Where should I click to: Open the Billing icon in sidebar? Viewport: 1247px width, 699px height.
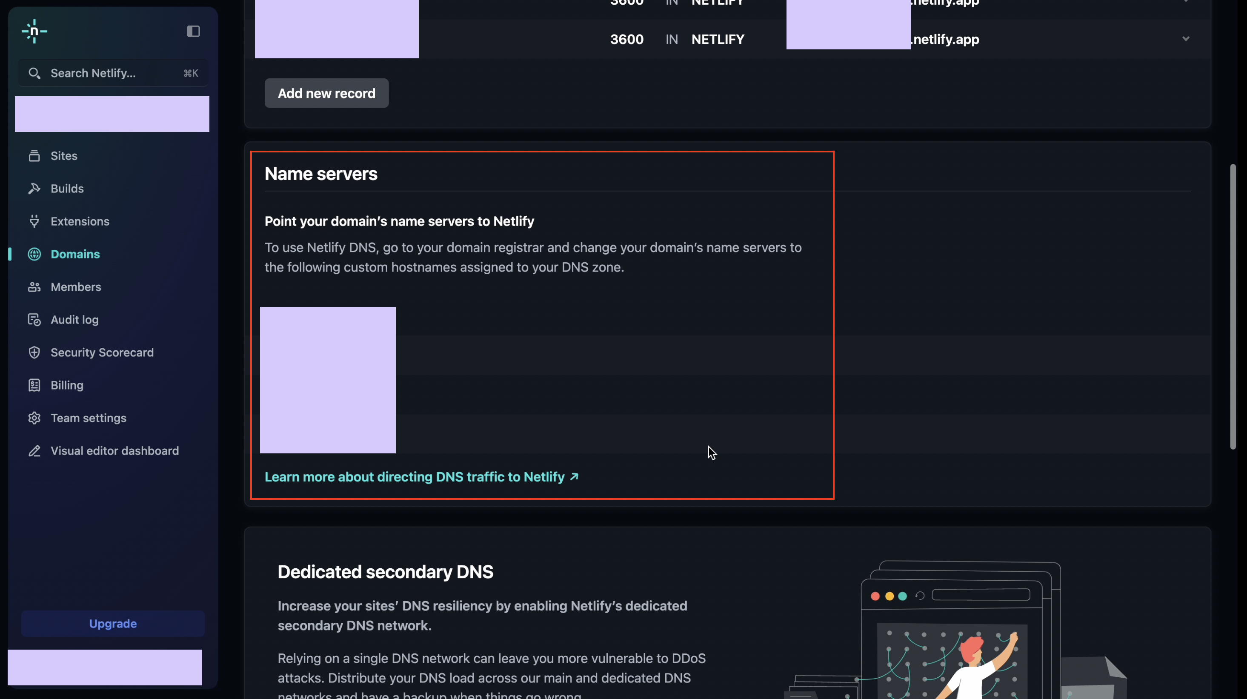point(34,385)
